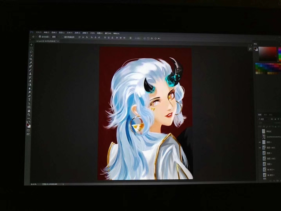Select the Quick Selection tool
This screenshot has width=281, height=211.
click(31, 56)
